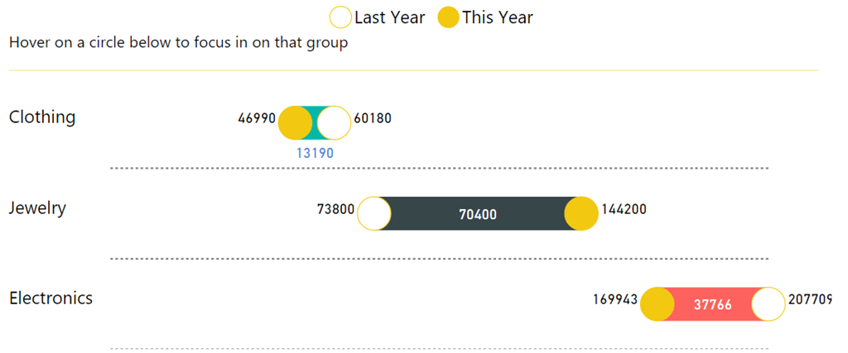848x353 pixels.
Task: Click the Last Year legend circle
Action: pos(341,17)
